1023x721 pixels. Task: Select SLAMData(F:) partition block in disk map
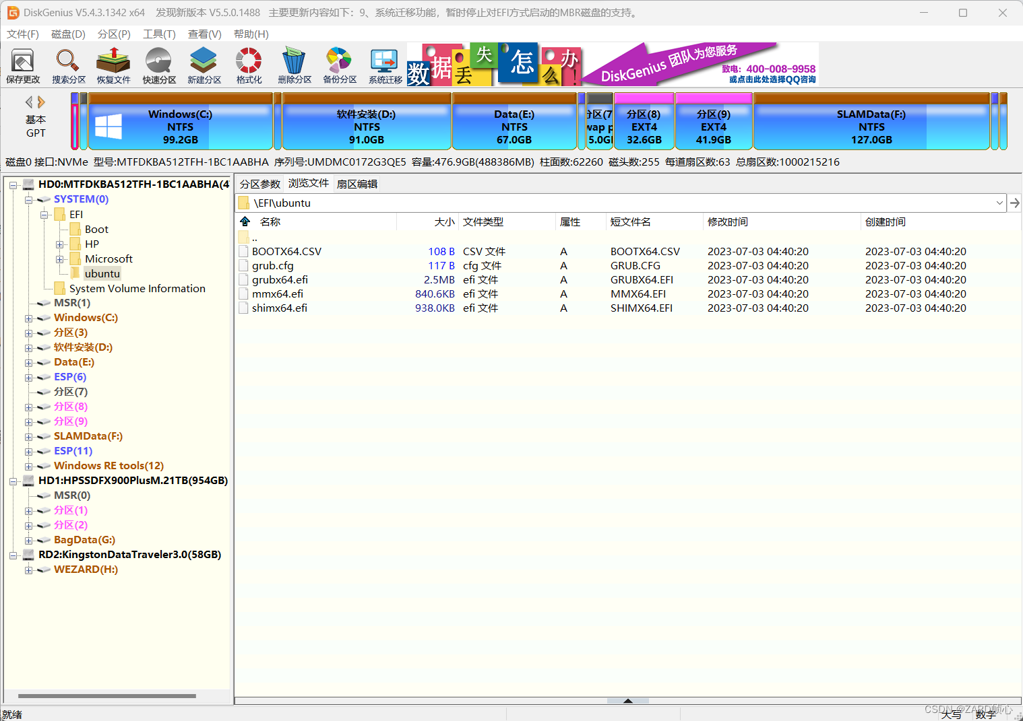pyautogui.click(x=871, y=121)
